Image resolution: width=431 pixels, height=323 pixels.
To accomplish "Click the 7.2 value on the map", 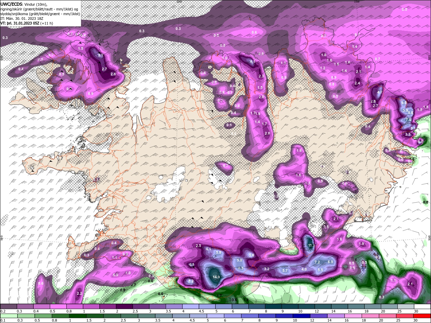I will point(317,262).
